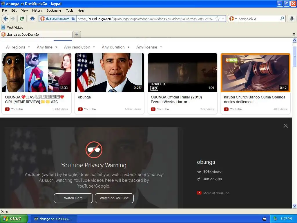Open the Most Visited bookmarks folder
The image size is (297, 223).
[x=12, y=28]
